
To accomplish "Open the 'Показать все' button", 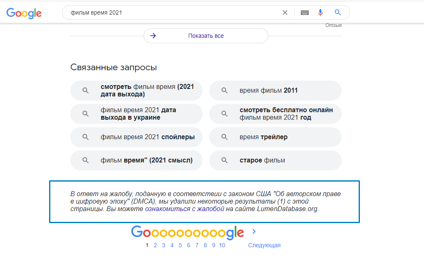I will tap(206, 36).
